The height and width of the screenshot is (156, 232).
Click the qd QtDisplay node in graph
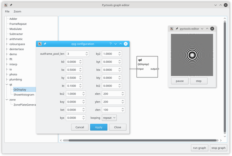coord(147,67)
